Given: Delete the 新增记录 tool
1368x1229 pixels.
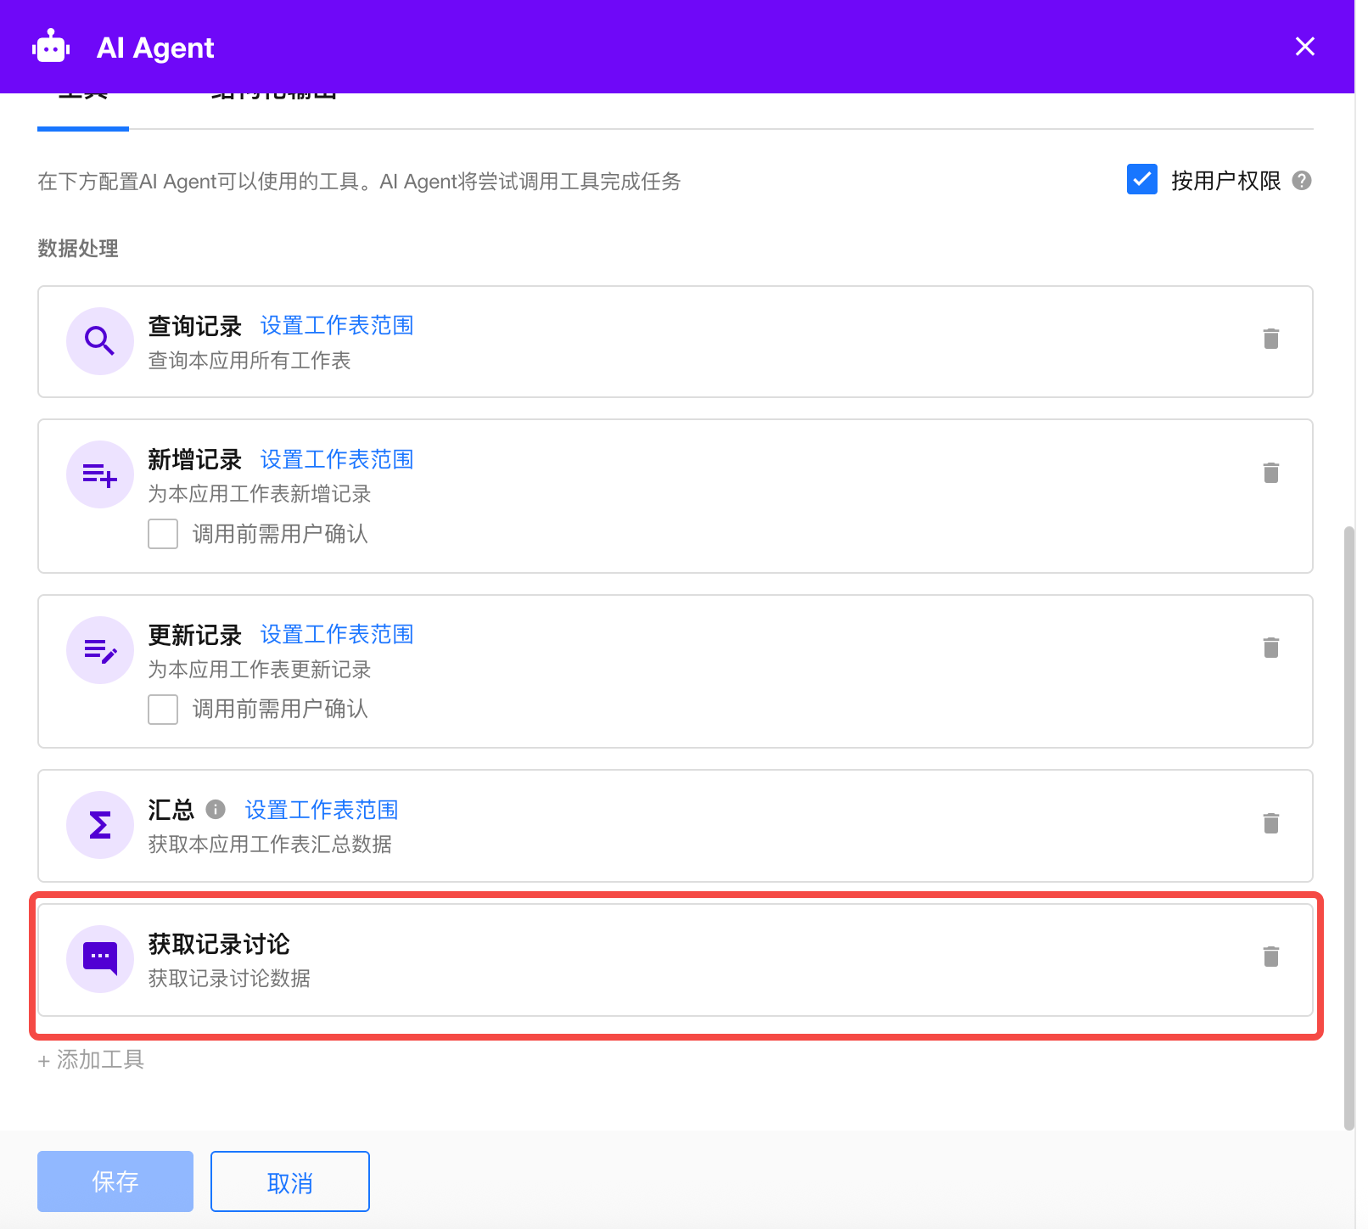Looking at the screenshot, I should (x=1271, y=473).
